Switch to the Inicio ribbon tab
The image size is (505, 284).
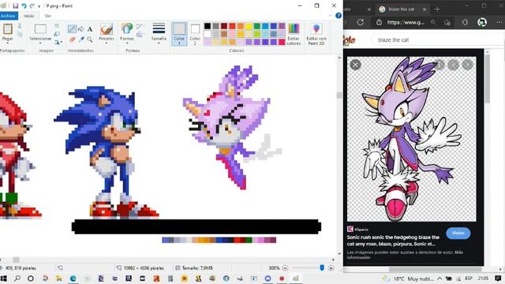[x=28, y=16]
